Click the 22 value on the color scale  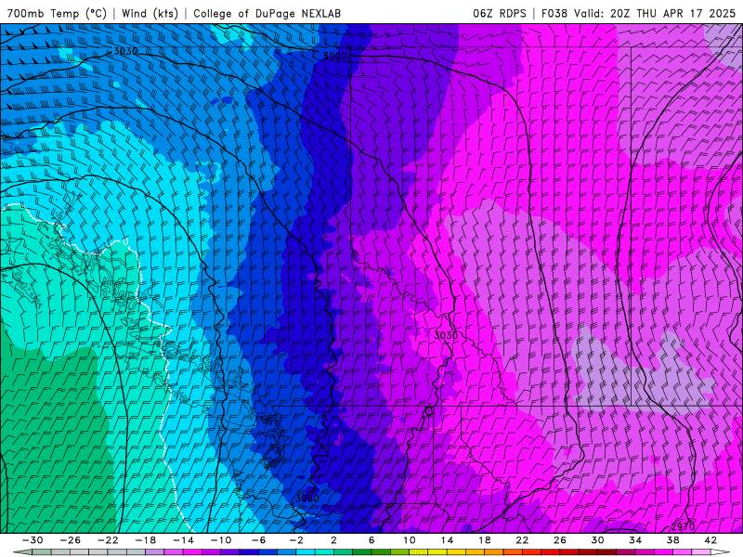(522, 540)
